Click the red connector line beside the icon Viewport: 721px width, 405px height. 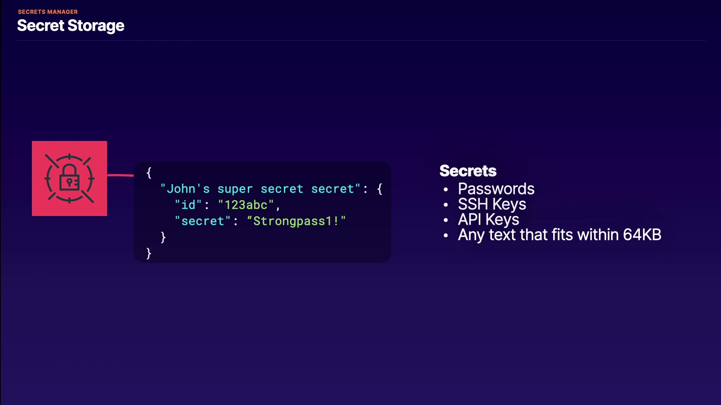pyautogui.click(x=120, y=175)
